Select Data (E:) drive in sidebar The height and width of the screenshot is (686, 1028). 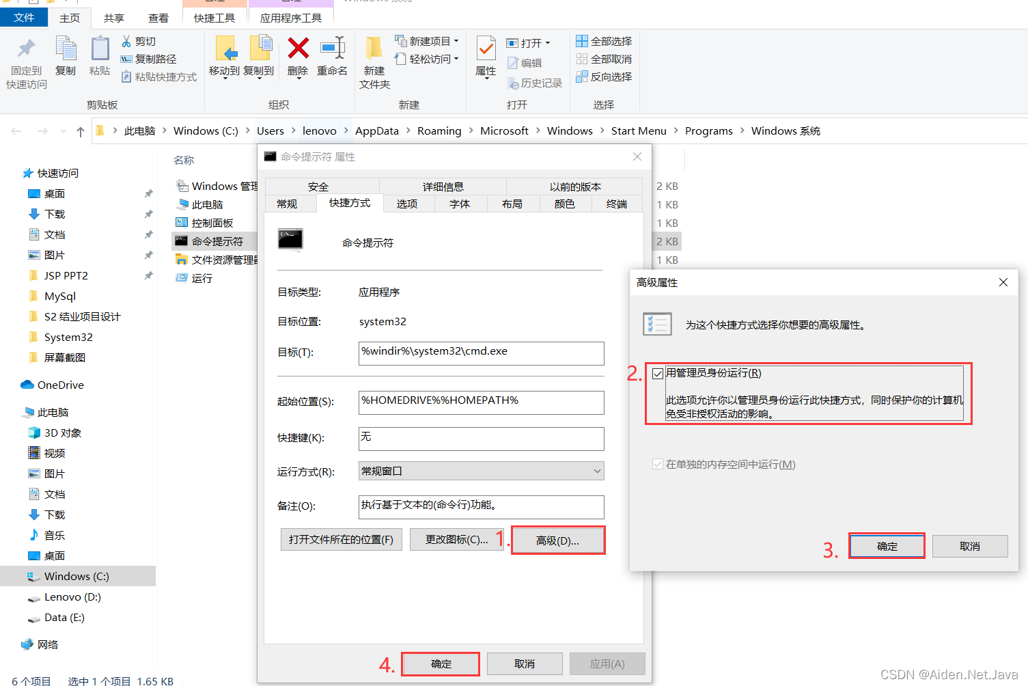coord(64,618)
